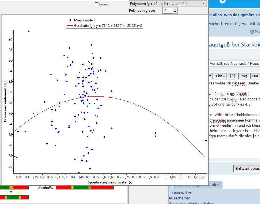260x204 pixels.
Task: Click the Geschatte lijn legend entry
Action: click(x=104, y=26)
